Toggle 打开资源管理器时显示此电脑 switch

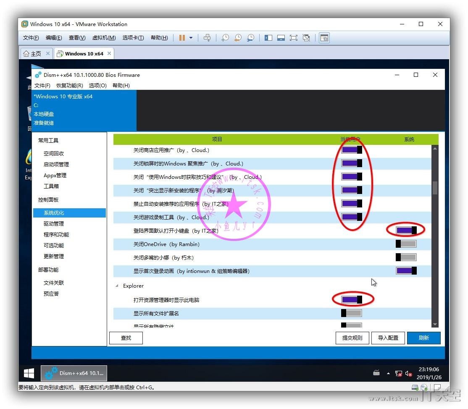352,299
